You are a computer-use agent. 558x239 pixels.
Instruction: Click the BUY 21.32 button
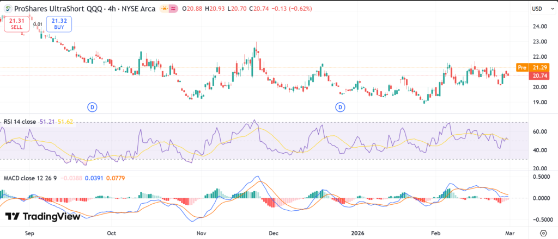coord(58,24)
